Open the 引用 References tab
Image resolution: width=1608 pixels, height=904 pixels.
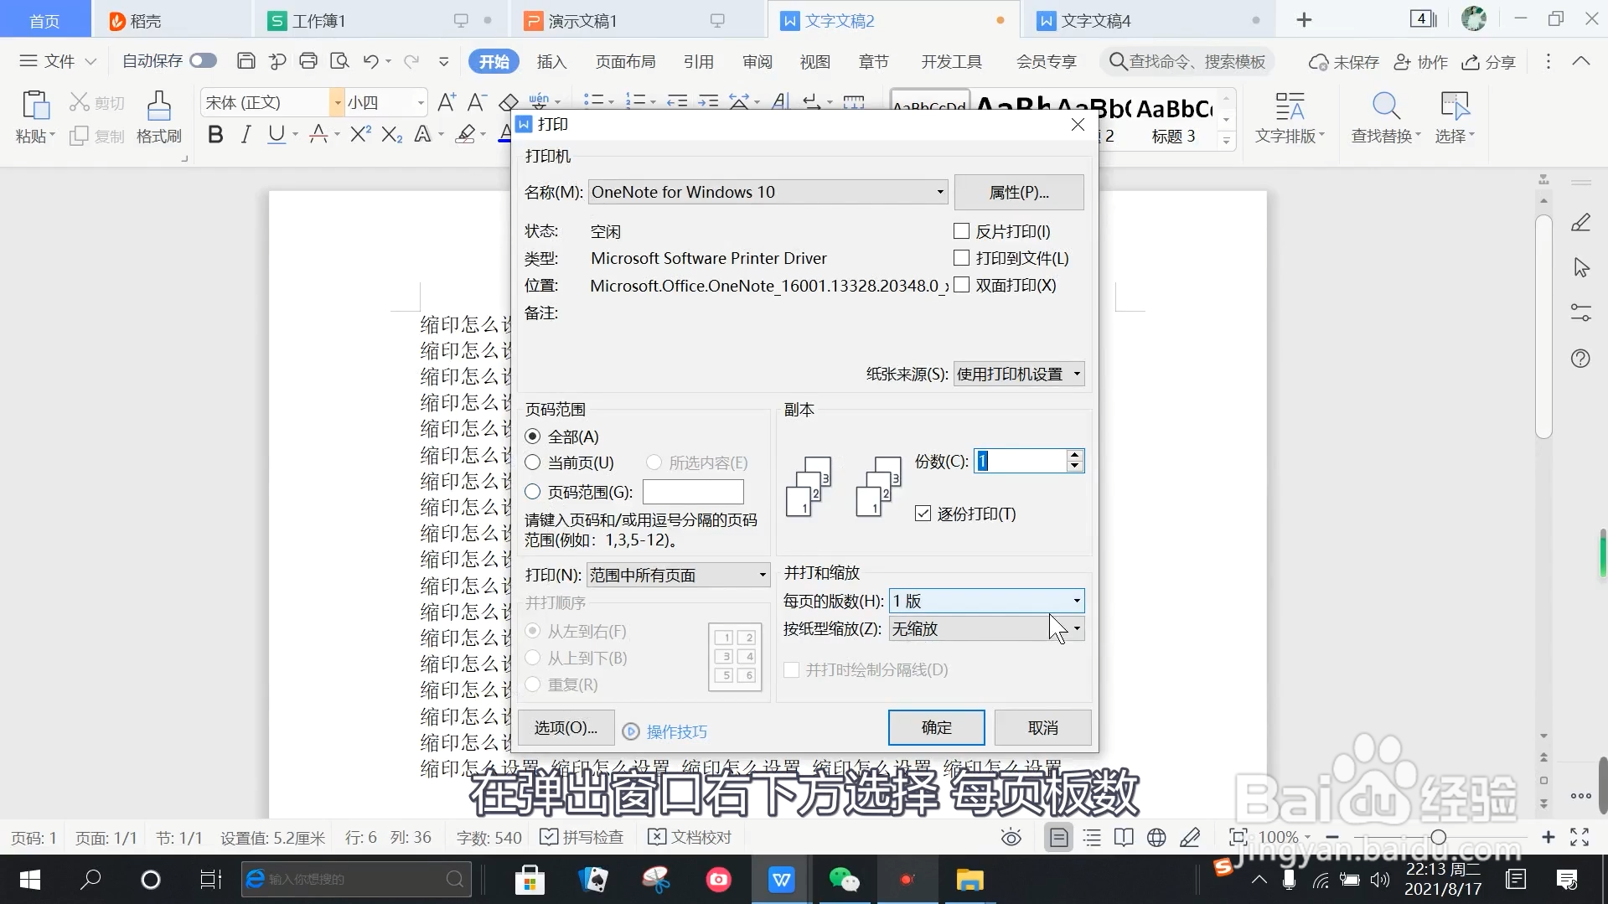699,61
